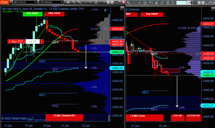Open Strategies icon in right chart toolbar
The image size is (215, 128).
[x=162, y=3]
